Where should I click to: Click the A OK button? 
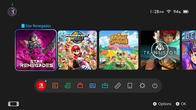pos(181,104)
